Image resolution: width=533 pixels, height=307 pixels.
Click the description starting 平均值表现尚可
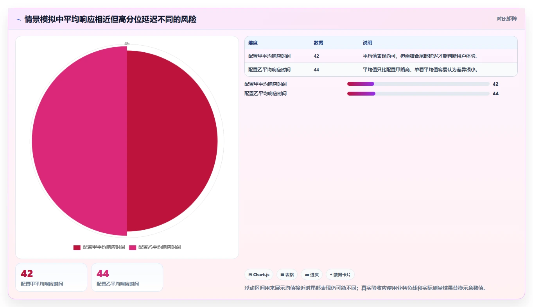pos(421,56)
